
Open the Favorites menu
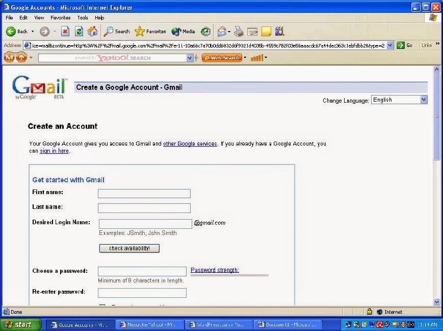tap(61, 17)
